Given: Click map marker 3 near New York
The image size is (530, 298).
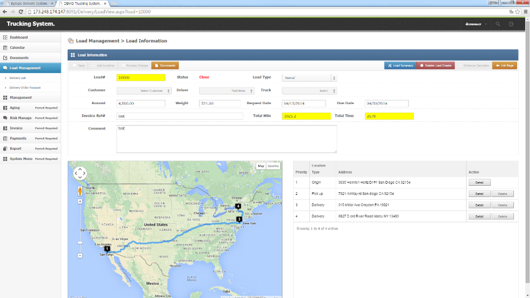Looking at the screenshot, I should 239,219.
